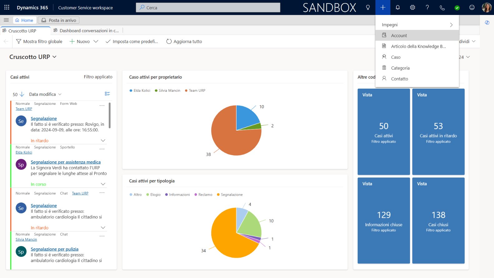Click the Segnalazione orange legend swatch

(218, 195)
